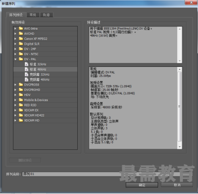The image size is (198, 194).
Task: Click the Canon XF MPEG2 folder icon
Action: click(x=21, y=38)
